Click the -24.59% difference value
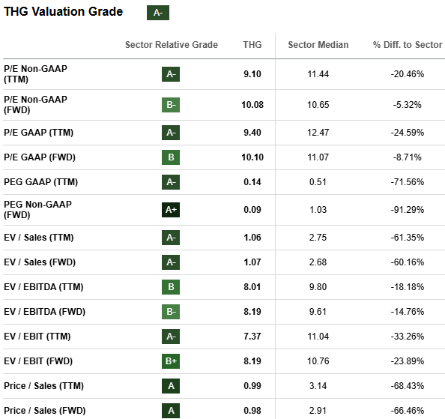This screenshot has width=445, height=419. tap(408, 133)
